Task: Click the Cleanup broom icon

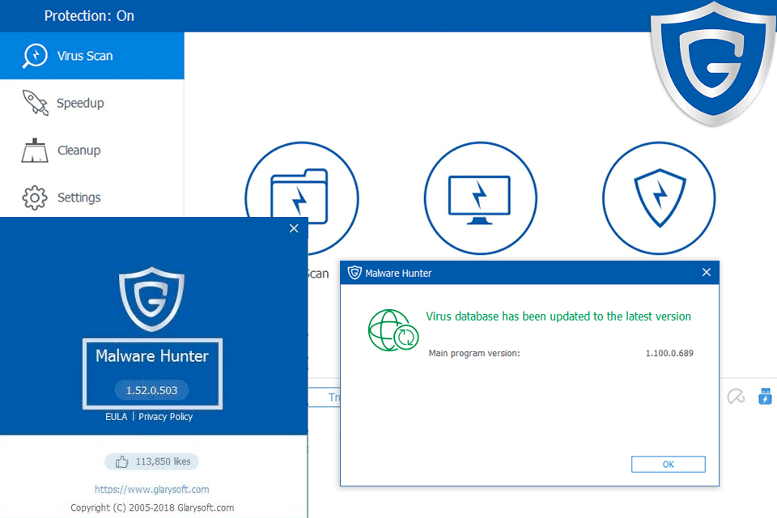Action: [x=35, y=151]
